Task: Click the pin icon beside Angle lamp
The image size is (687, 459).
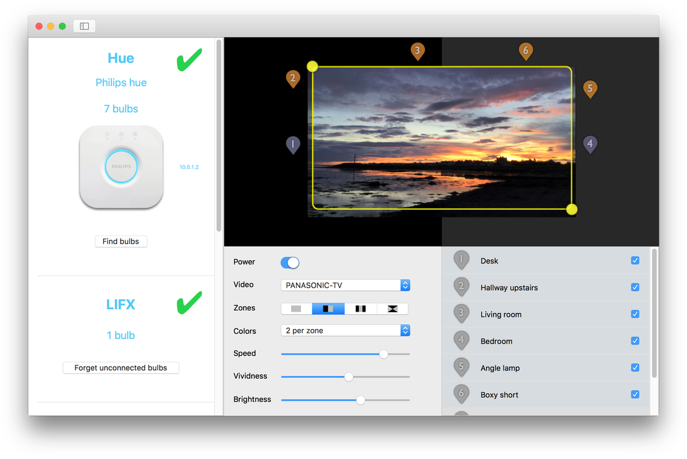Action: (x=462, y=367)
